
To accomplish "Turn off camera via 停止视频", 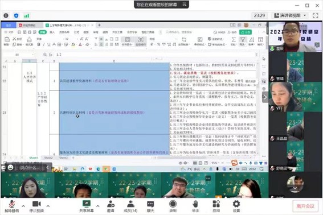I will point(36,206).
